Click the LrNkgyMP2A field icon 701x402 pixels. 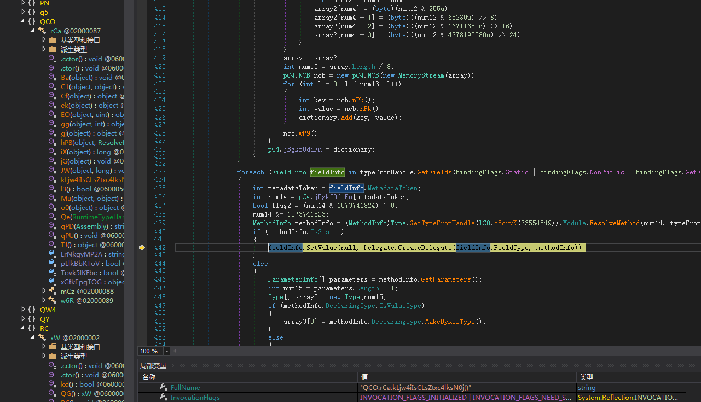(x=53, y=254)
